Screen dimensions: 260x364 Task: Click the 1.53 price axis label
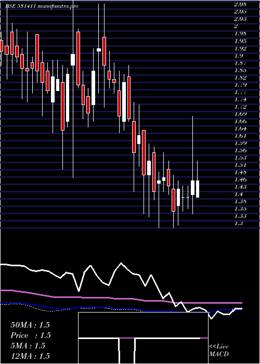(x=240, y=158)
